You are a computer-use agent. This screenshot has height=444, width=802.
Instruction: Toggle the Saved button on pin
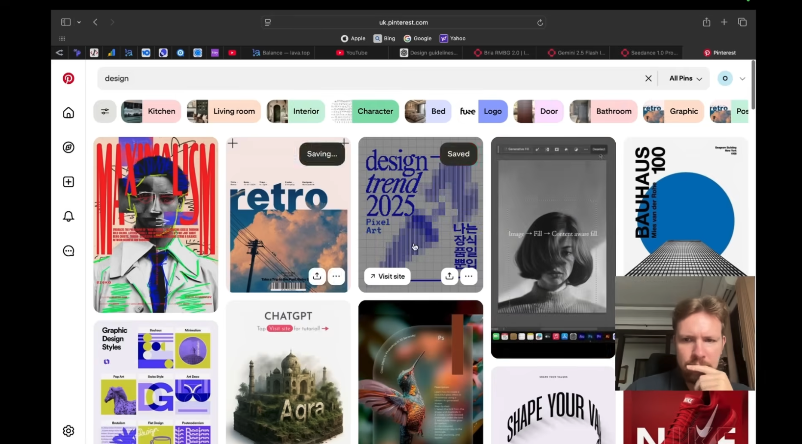(x=458, y=154)
